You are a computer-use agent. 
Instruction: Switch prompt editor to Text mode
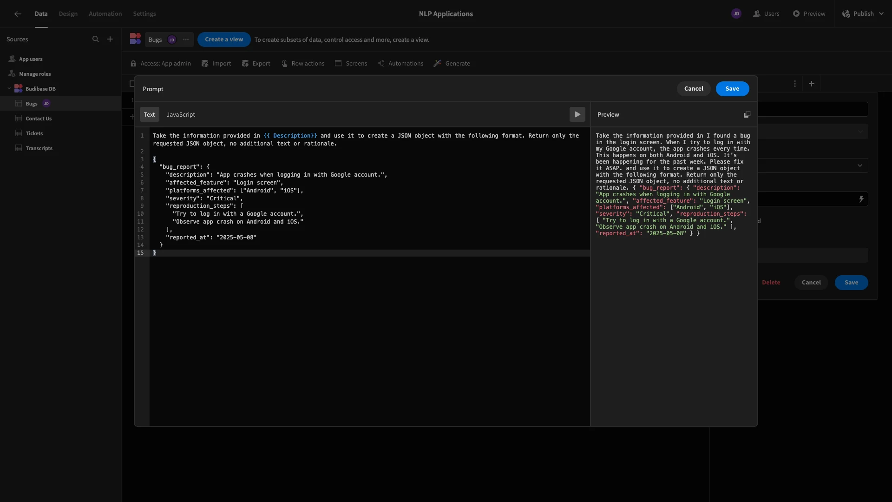[149, 114]
